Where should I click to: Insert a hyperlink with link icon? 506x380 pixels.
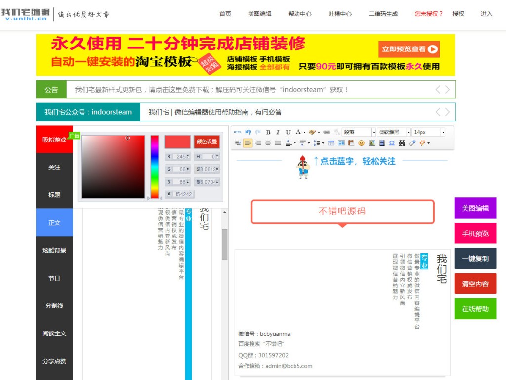(x=327, y=132)
